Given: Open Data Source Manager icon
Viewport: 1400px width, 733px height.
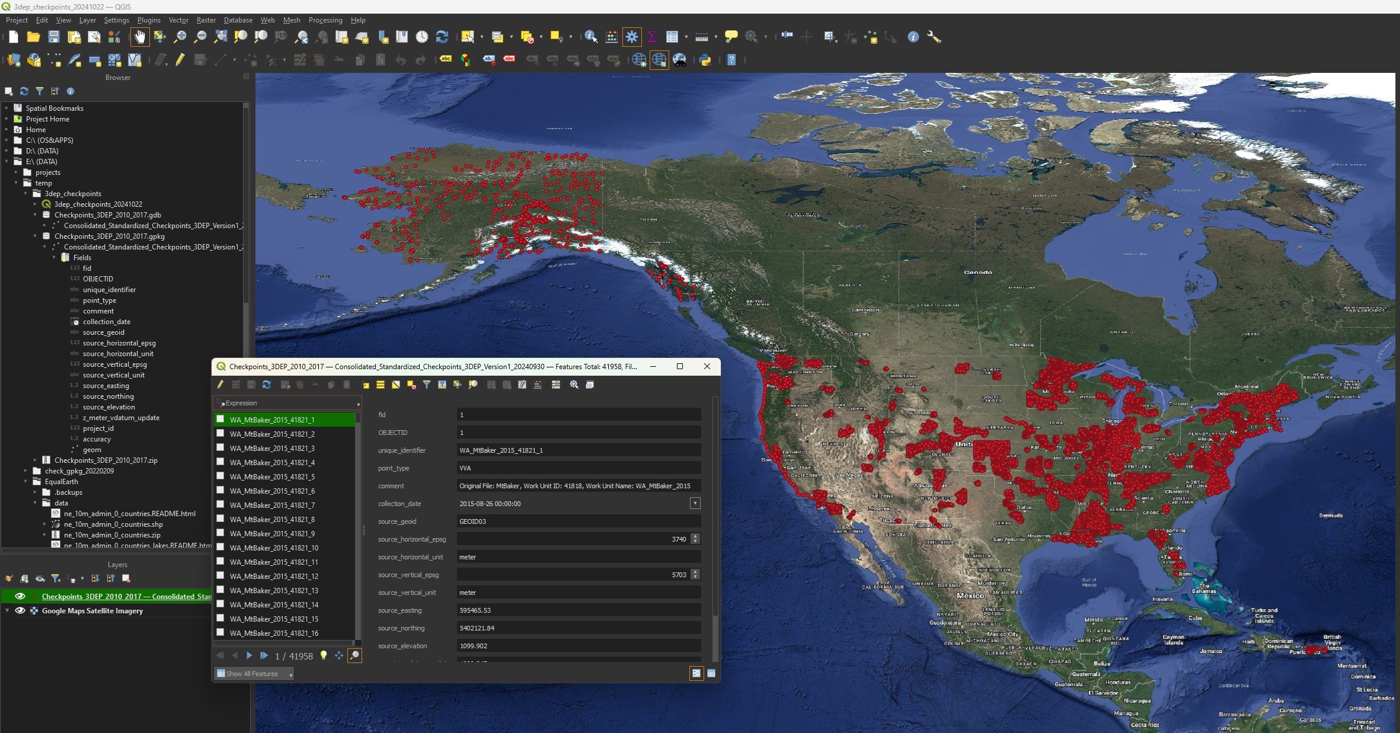Looking at the screenshot, I should (x=13, y=60).
